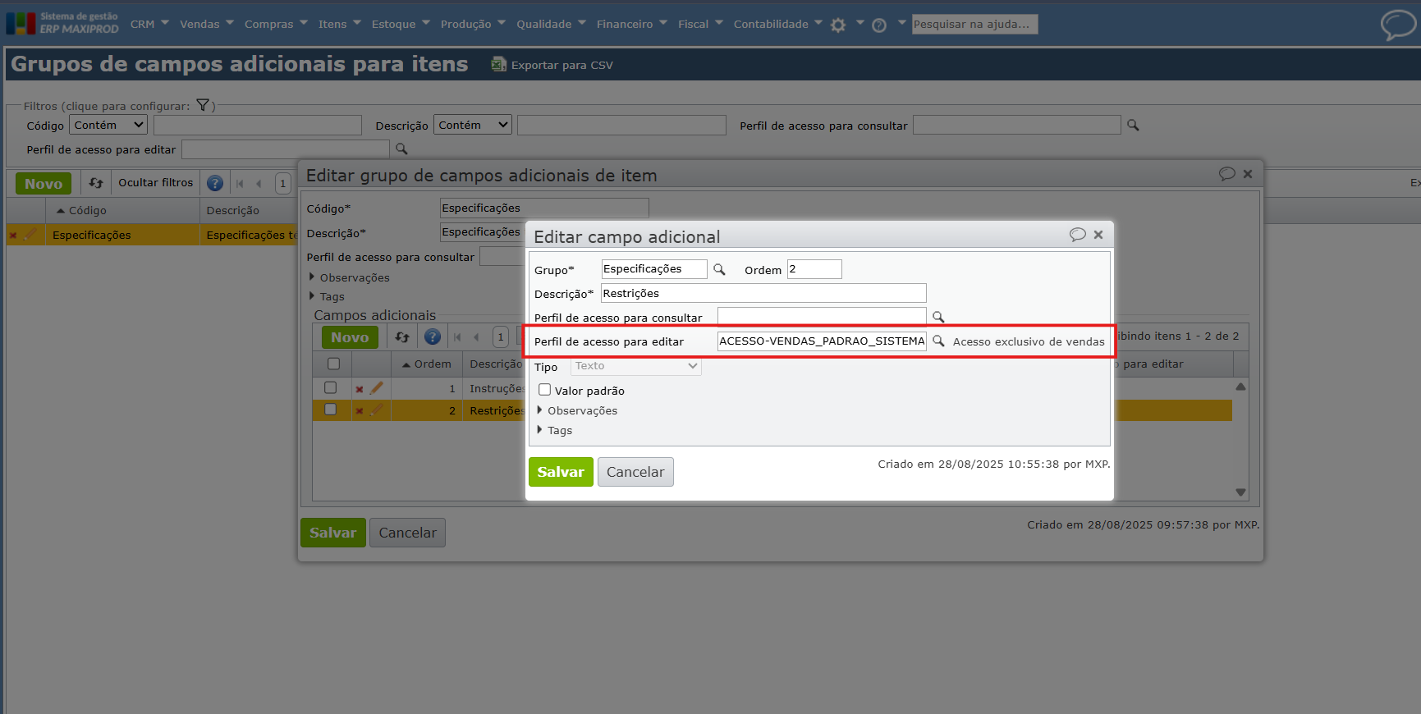Open lookup for Perfil de acesso para consultar in Editar campo adicional
This screenshot has height=714, width=1421.
tap(938, 317)
